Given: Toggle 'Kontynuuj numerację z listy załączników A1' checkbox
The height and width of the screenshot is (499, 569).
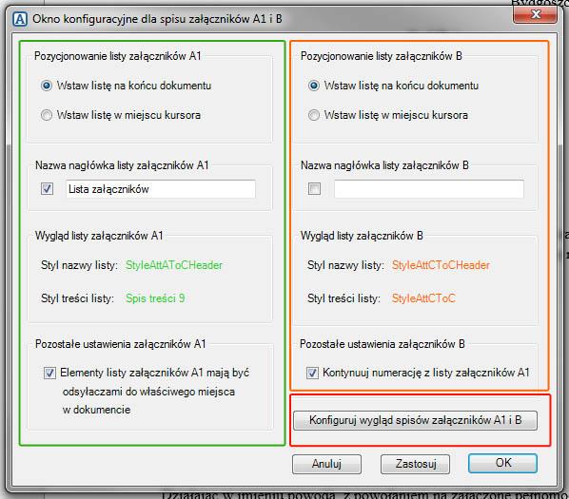Looking at the screenshot, I should click(x=312, y=373).
